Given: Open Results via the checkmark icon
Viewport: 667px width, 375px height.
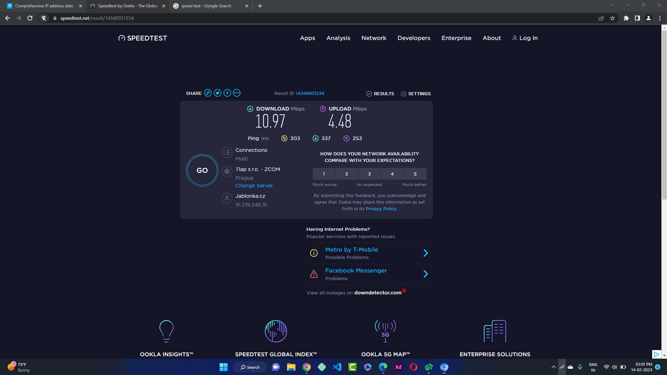Looking at the screenshot, I should coord(369,93).
